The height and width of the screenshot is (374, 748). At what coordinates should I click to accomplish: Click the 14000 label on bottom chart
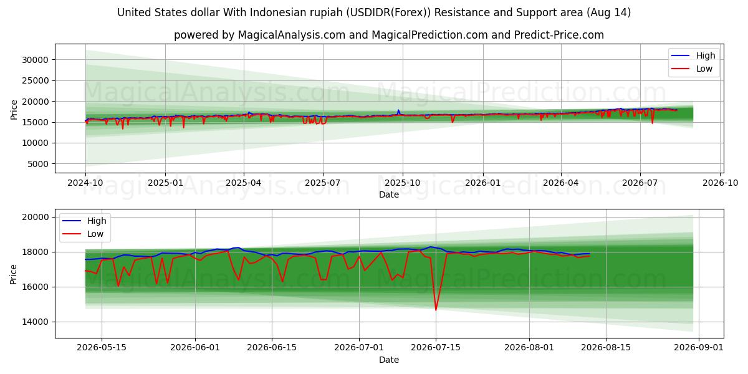[x=36, y=322]
